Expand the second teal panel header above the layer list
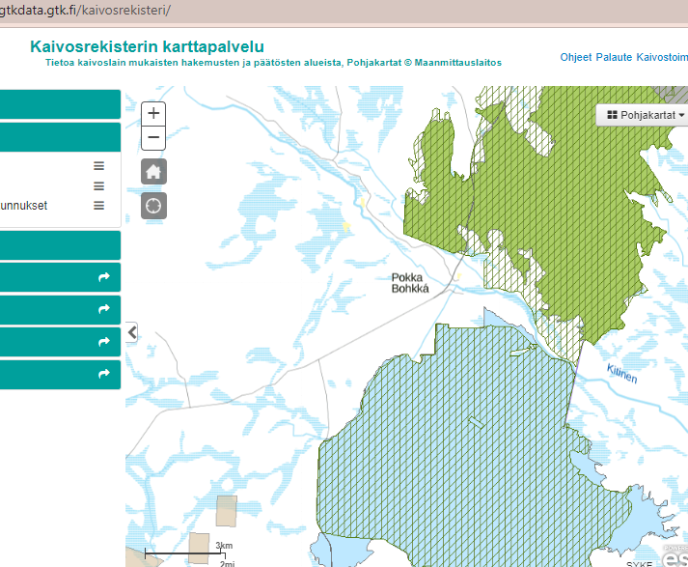Image resolution: width=688 pixels, height=567 pixels. 60,137
